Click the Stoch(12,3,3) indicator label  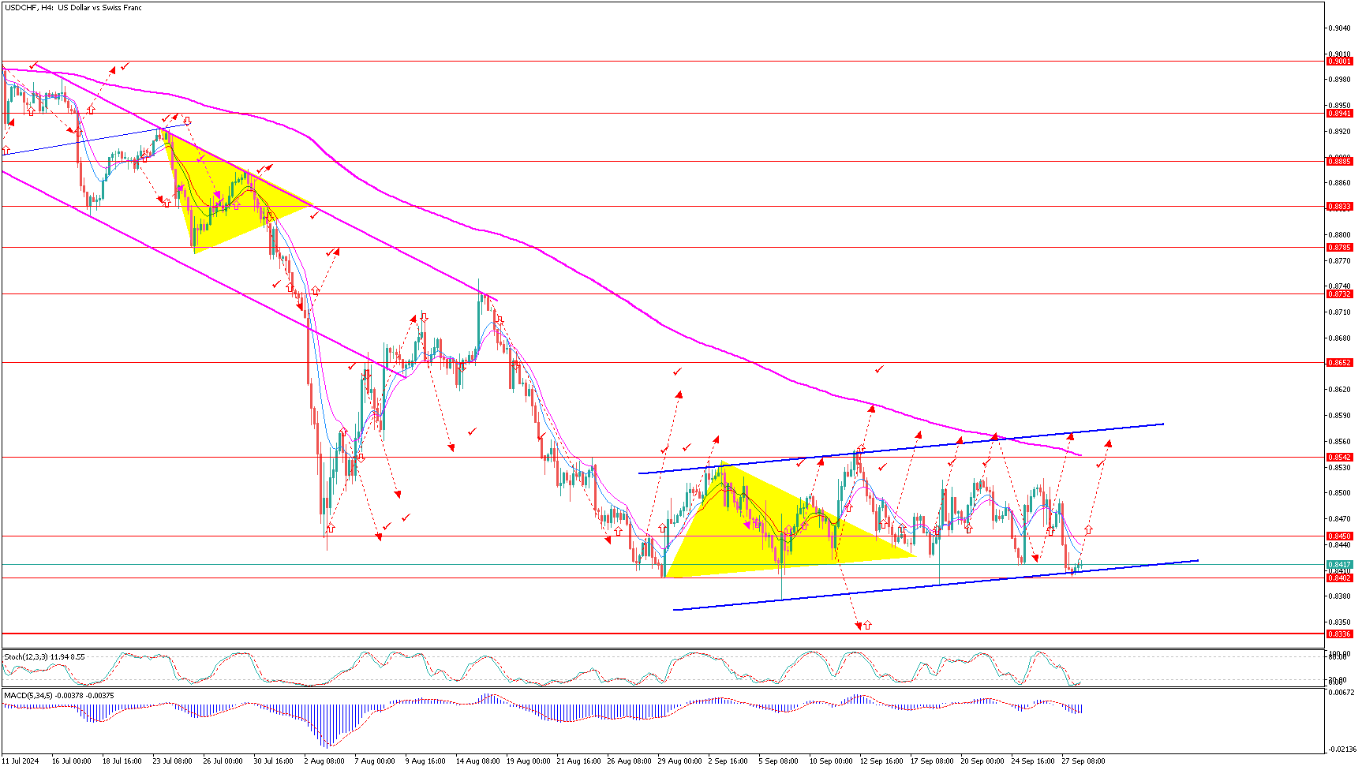[x=44, y=656]
